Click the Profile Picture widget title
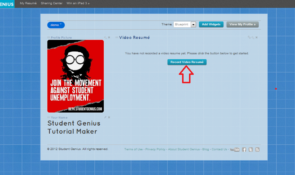The image size is (295, 175). (61, 37)
